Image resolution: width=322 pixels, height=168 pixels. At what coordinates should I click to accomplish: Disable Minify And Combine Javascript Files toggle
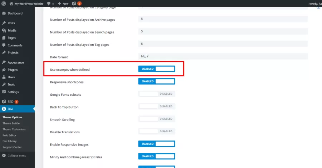[157, 157]
